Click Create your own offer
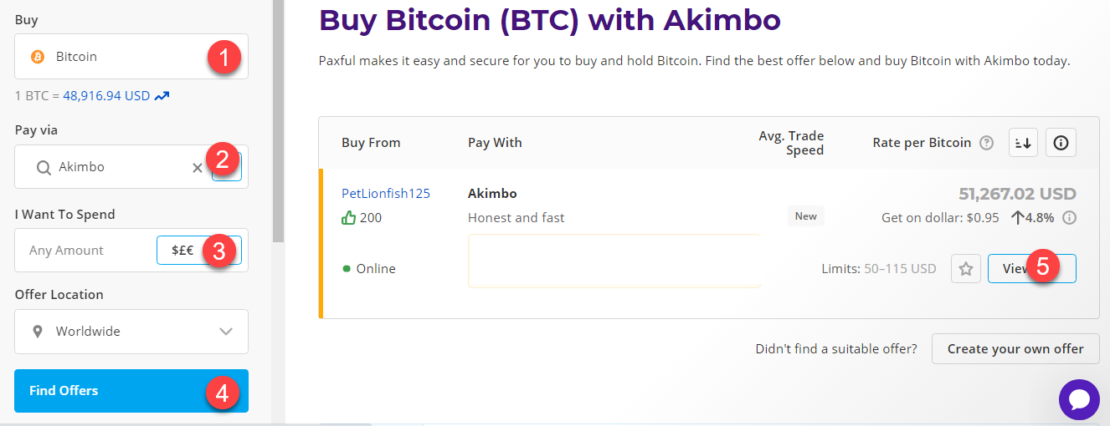This screenshot has width=1110, height=426. (1015, 349)
